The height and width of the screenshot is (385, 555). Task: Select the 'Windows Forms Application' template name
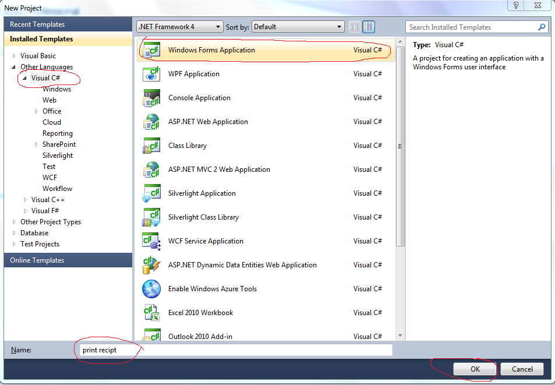[211, 50]
